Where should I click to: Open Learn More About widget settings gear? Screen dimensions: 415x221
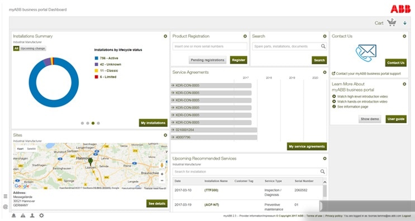point(404,84)
